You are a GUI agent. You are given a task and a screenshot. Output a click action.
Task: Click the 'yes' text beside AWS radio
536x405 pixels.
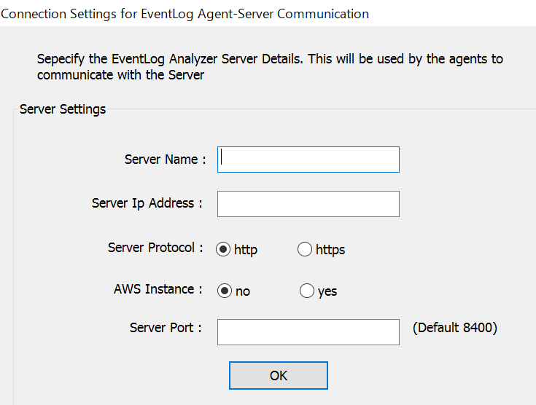[327, 291]
